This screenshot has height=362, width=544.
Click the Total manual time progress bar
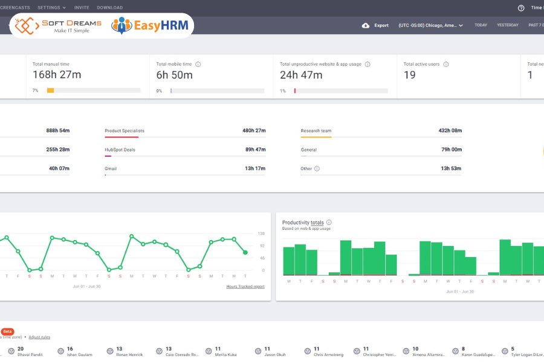[94, 91]
